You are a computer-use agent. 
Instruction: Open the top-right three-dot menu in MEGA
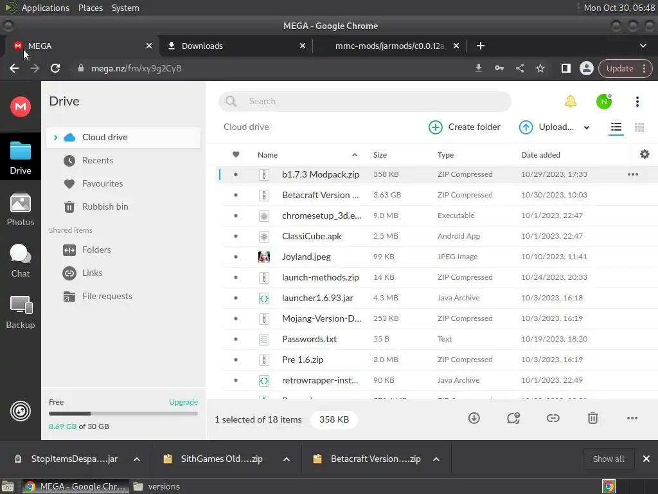pos(637,101)
